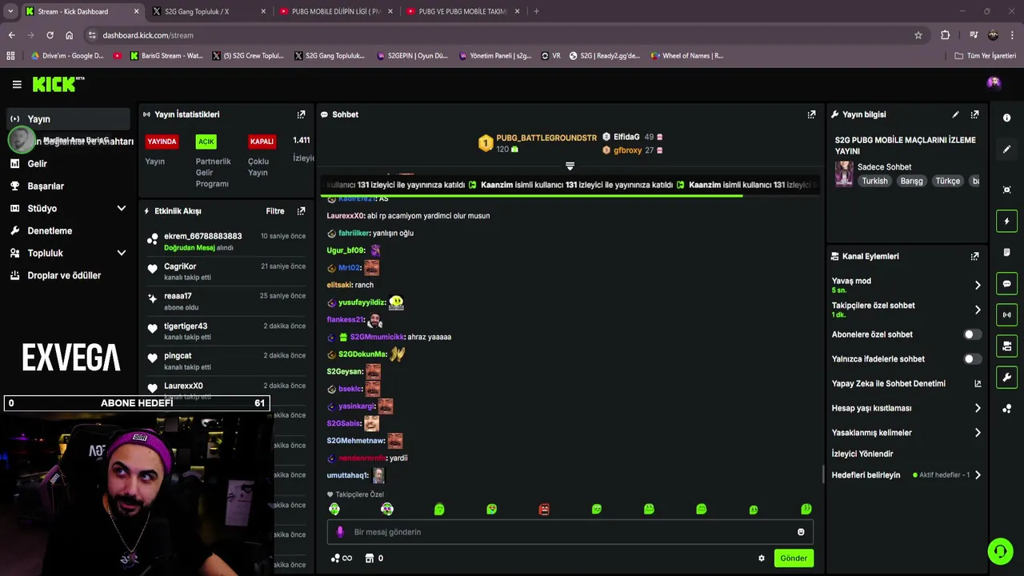Click the Kick logo
Viewport: 1024px width, 576px height.
(58, 84)
